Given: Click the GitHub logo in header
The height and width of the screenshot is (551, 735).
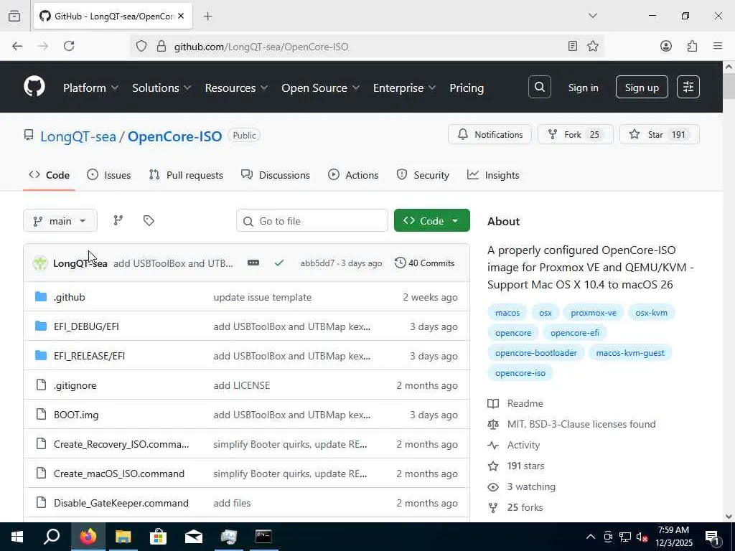Looking at the screenshot, I should click(x=34, y=87).
